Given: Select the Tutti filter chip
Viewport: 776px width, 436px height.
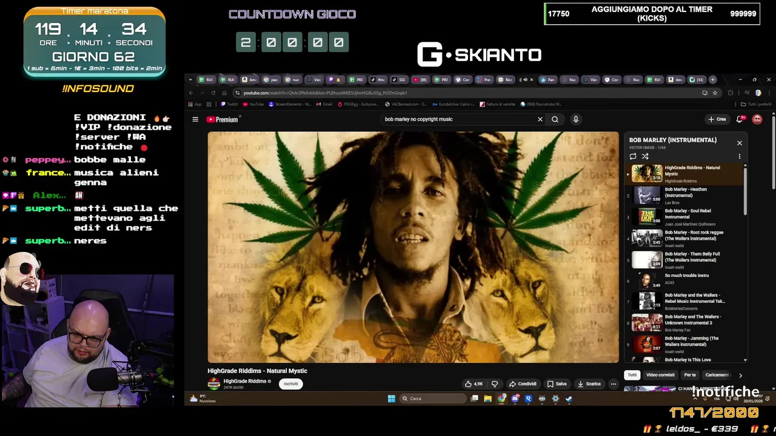Looking at the screenshot, I should coord(632,375).
